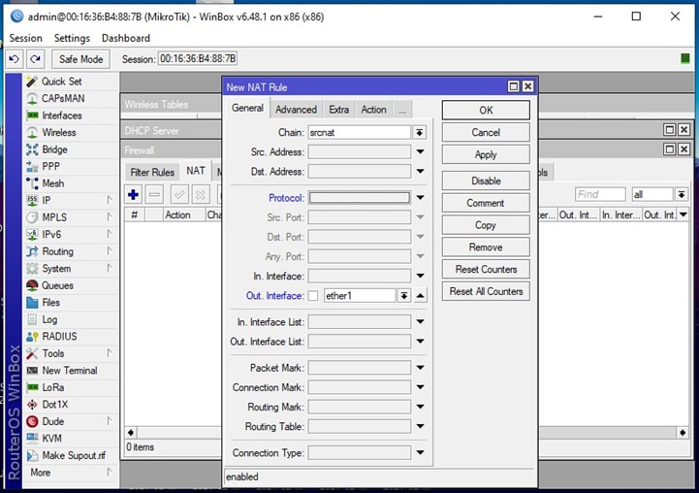Viewport: 699px width, 493px height.
Task: Expand In. Interface List field
Action: pos(420,321)
